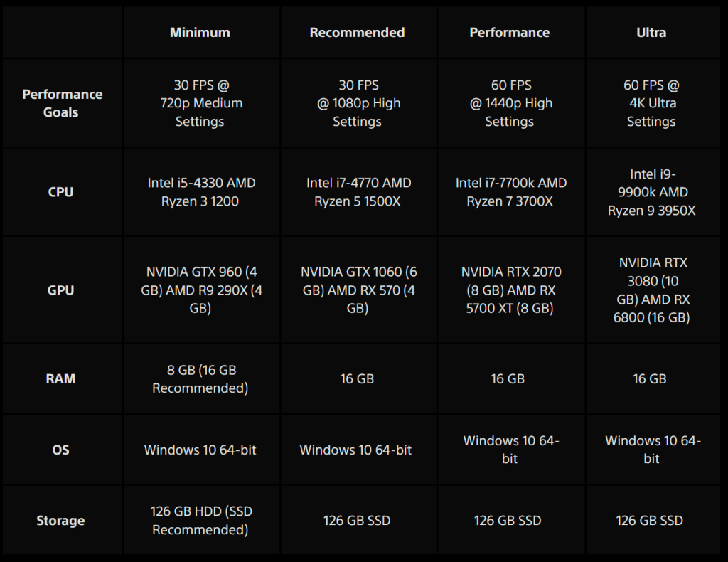
Task: Click the 126 GB HDD storage cell
Action: click(201, 521)
